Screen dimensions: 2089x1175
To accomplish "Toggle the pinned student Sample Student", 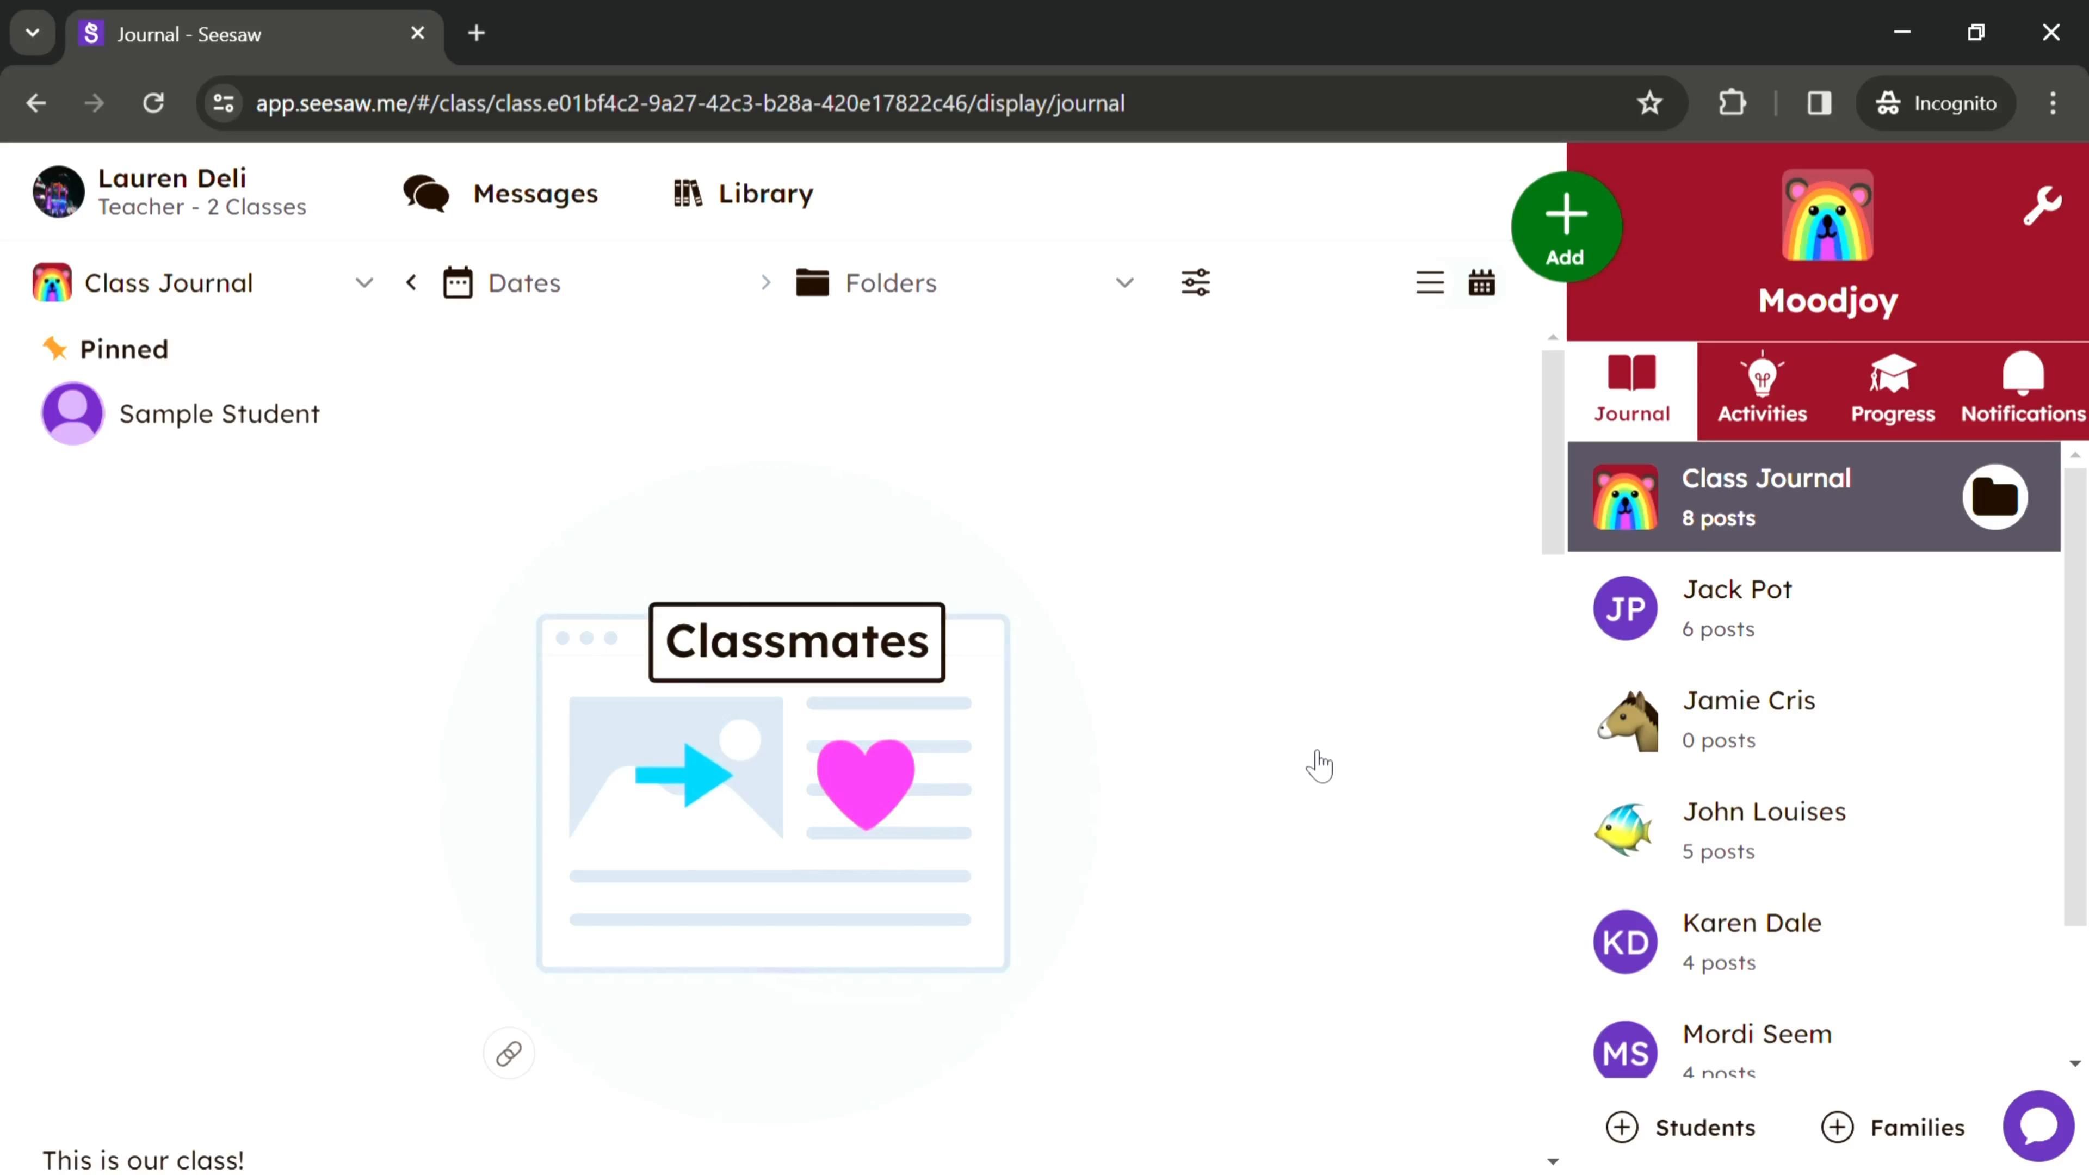I will point(220,413).
